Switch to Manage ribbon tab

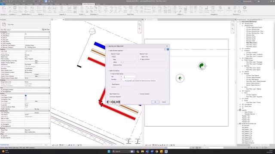coord(57,4)
